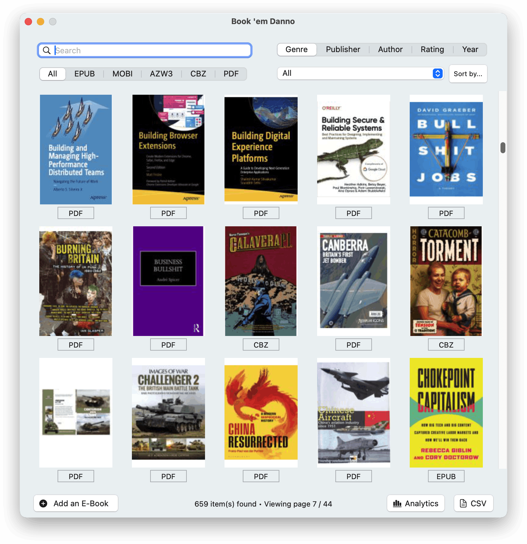Open Building Digital Experience Platforms cover
This screenshot has height=544, width=527.
tap(261, 149)
